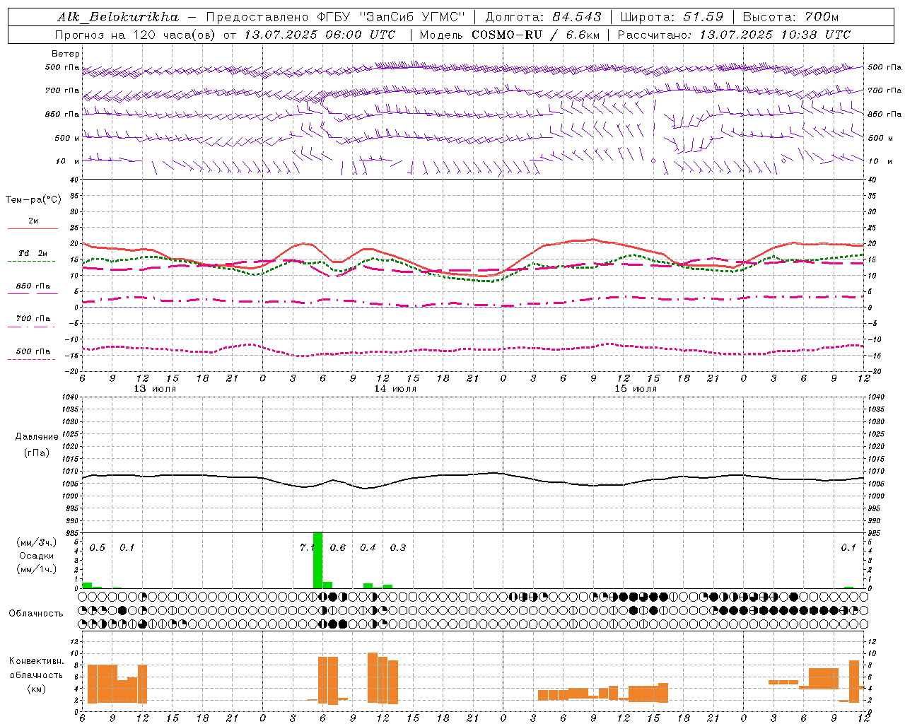Click the latitude value Широта: 51.59
The width and height of the screenshot is (905, 724).
pos(672,17)
